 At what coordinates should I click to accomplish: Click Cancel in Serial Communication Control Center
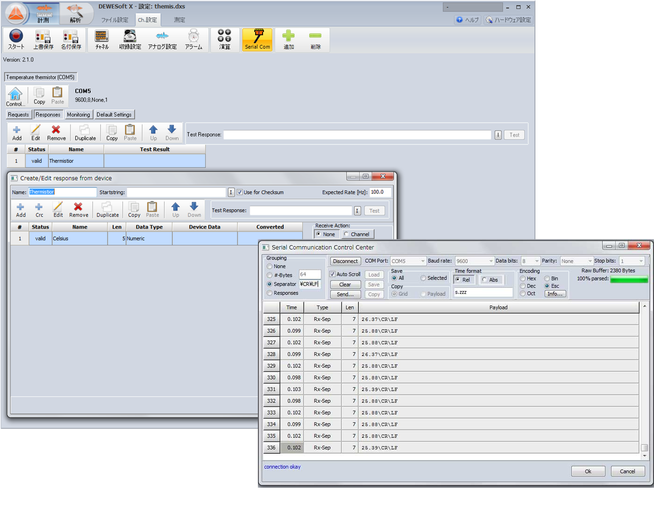click(627, 471)
